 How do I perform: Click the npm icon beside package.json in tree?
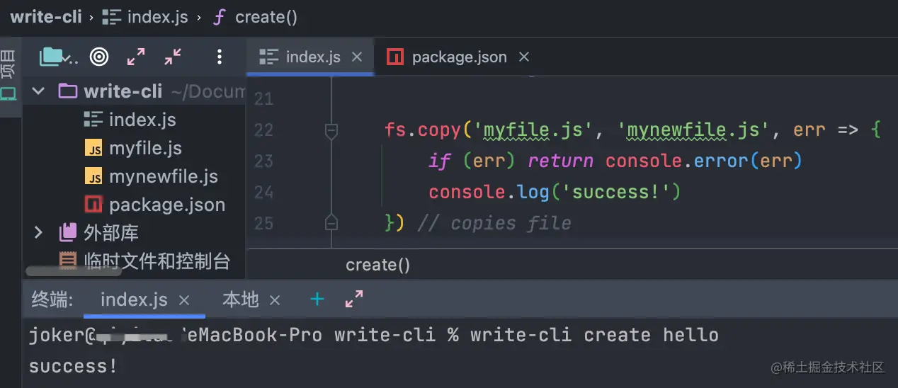point(93,205)
